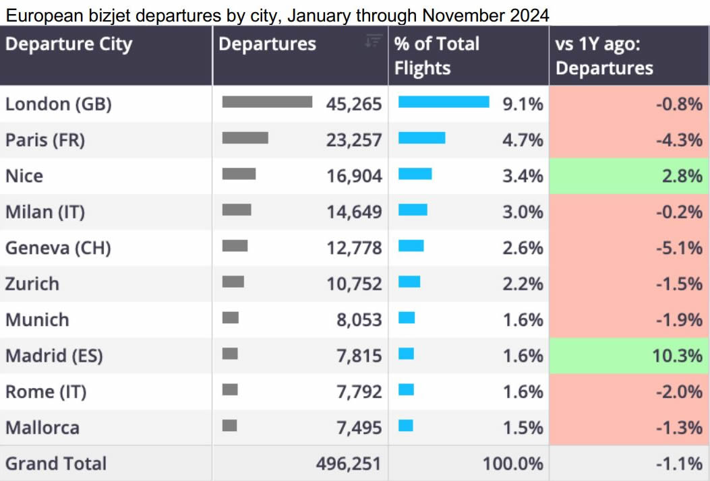Click the European bizjet departures title text

[x=277, y=14]
